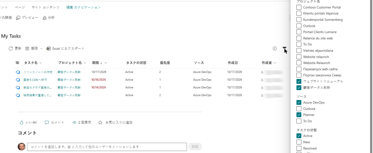
Task: Click the due date 10/16/2026 cell
Action: [x=99, y=80]
